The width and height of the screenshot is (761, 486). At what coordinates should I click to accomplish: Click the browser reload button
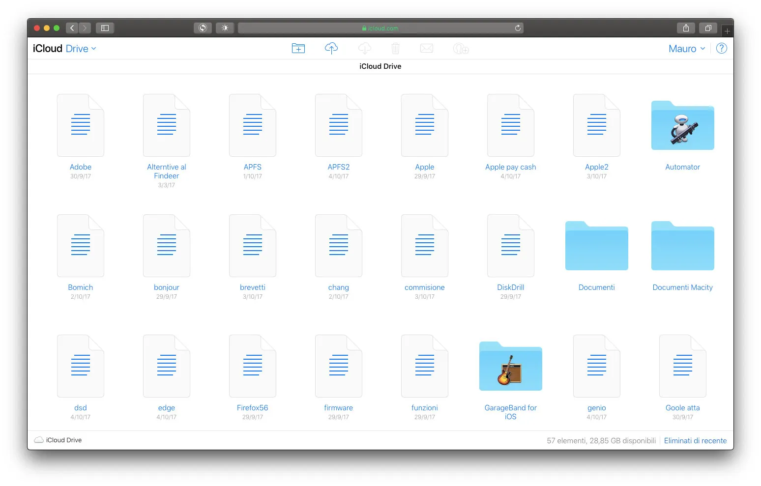[x=518, y=28]
